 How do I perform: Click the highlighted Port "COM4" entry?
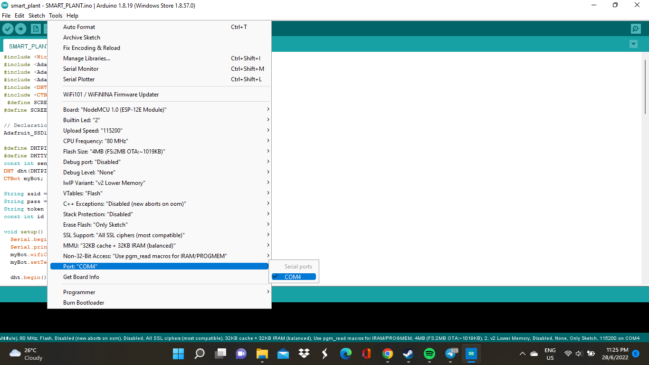click(x=159, y=267)
